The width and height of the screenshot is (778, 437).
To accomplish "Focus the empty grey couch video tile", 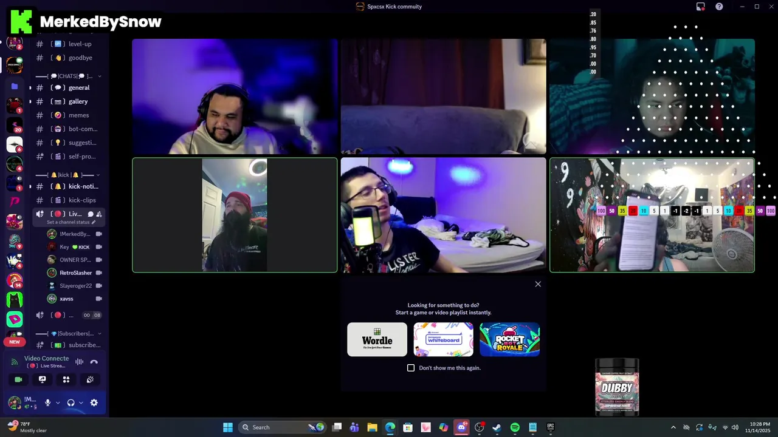I will click(443, 97).
